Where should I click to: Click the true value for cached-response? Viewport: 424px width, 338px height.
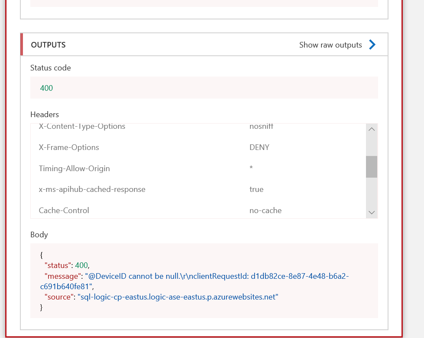click(256, 189)
